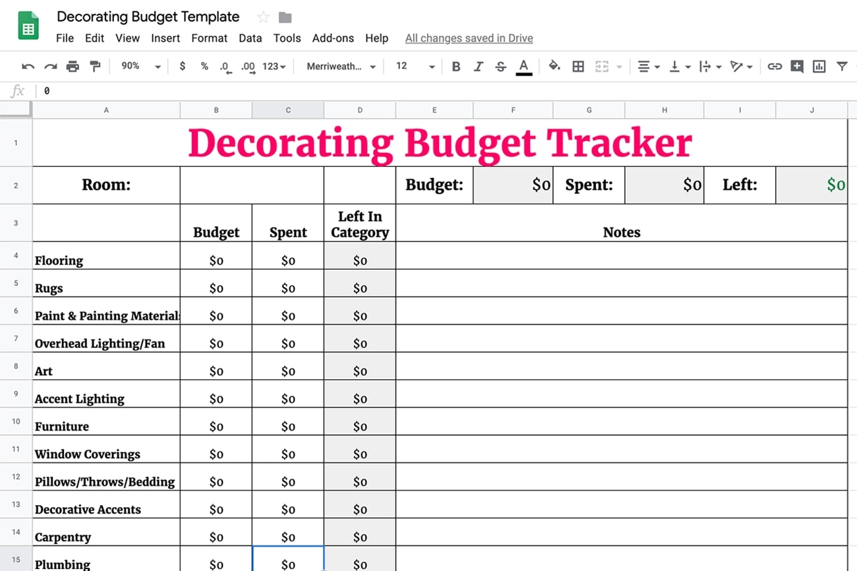Toggle strikethrough formatting
The height and width of the screenshot is (571, 857).
click(501, 67)
